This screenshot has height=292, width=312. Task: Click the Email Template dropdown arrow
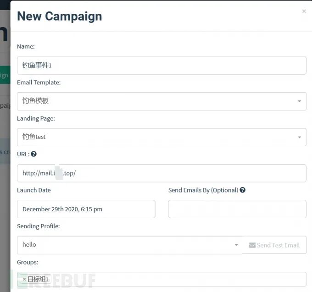(x=299, y=101)
